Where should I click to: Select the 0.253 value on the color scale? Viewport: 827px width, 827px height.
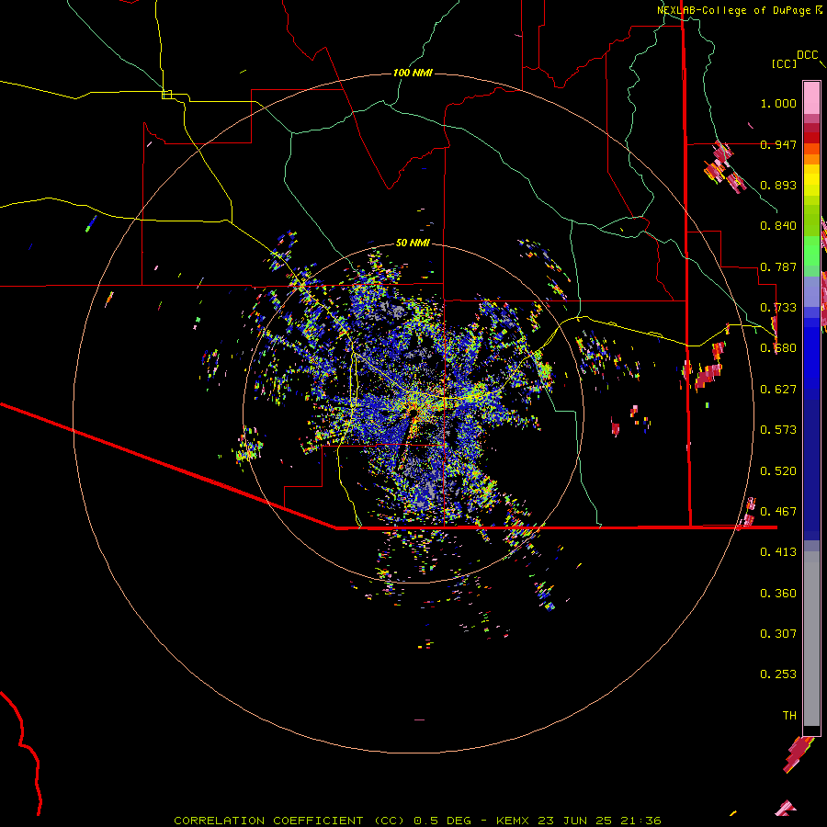point(778,674)
